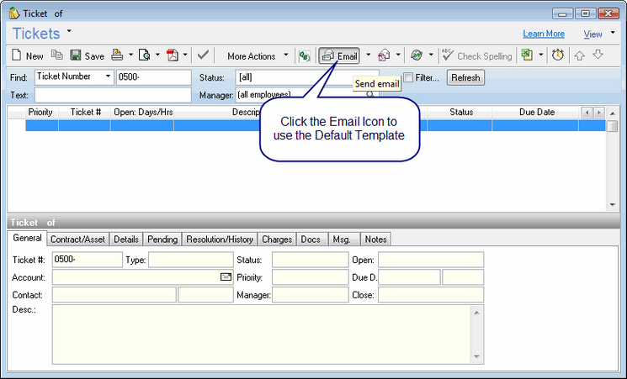Click the Refresh button
Viewport: 627px width, 379px height.
click(x=465, y=77)
